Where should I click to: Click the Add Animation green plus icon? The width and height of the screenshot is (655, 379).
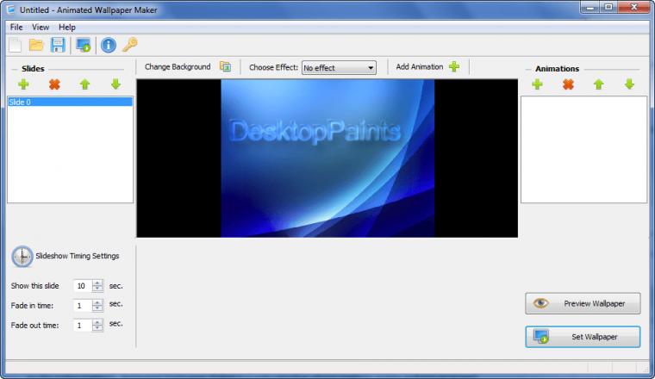[x=454, y=67]
